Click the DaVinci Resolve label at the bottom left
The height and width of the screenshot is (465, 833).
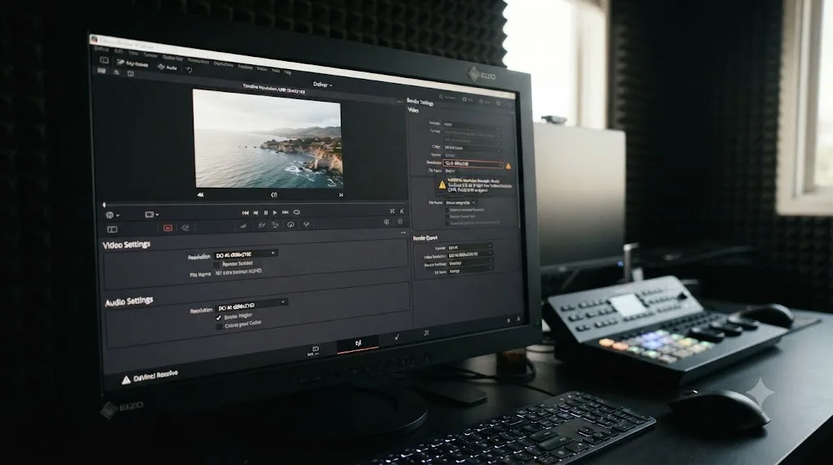click(x=155, y=376)
